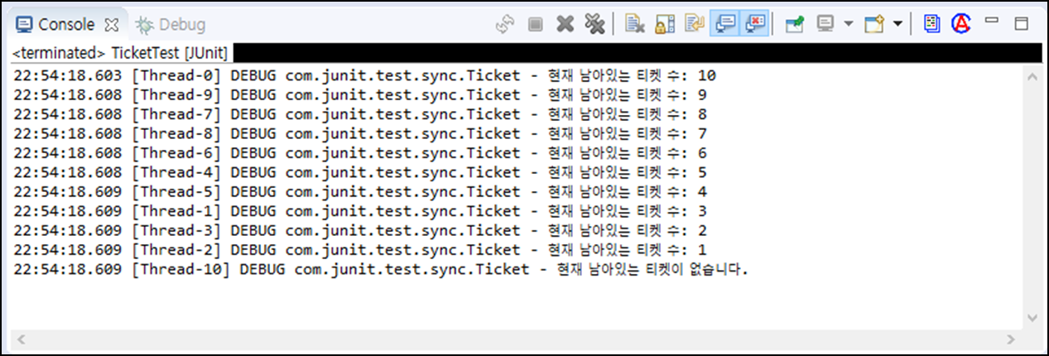Screen dimensions: 1049x356
Task: Click the vertical scrollbar up arrow
Action: pyautogui.click(x=1032, y=76)
